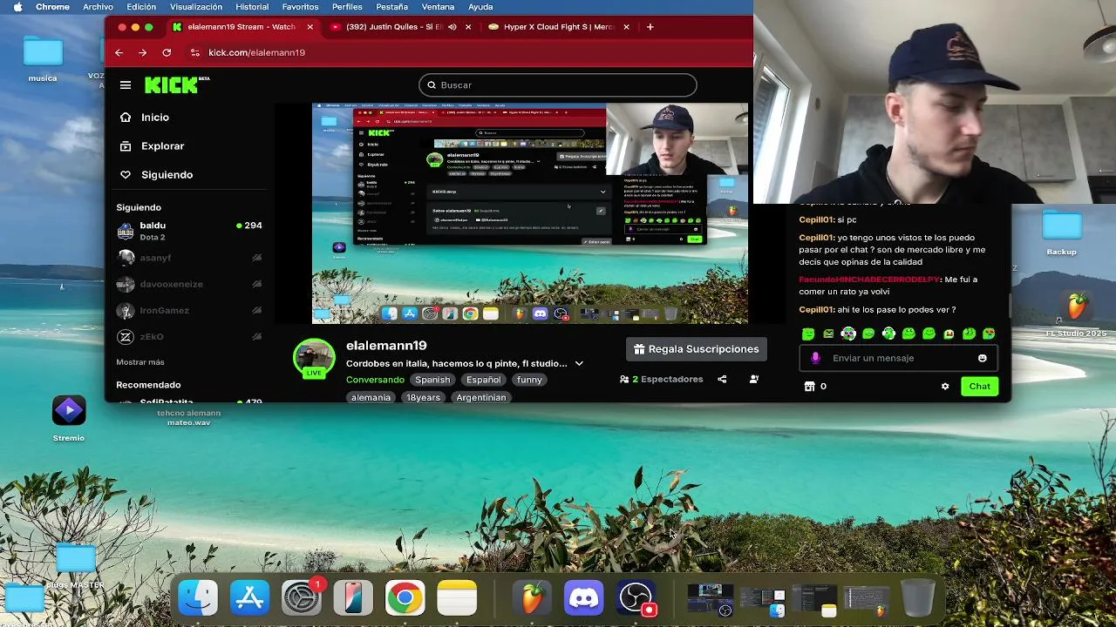Viewport: 1116px width, 627px height.
Task: Open System Settings from the Dock
Action: [x=302, y=599]
